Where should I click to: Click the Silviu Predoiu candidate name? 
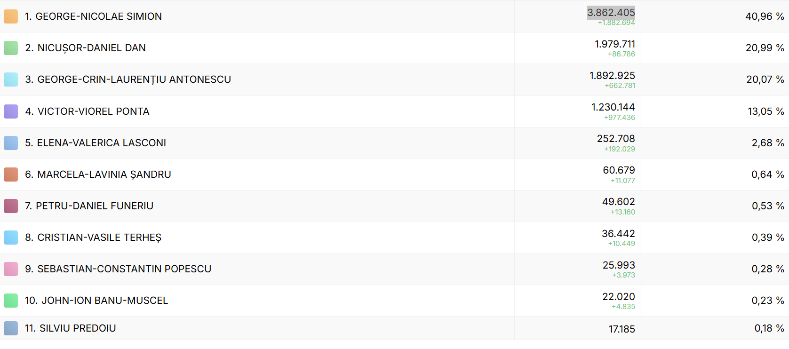[x=71, y=328]
